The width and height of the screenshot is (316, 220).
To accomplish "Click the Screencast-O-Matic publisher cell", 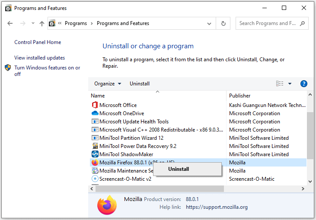I will [x=252, y=179].
